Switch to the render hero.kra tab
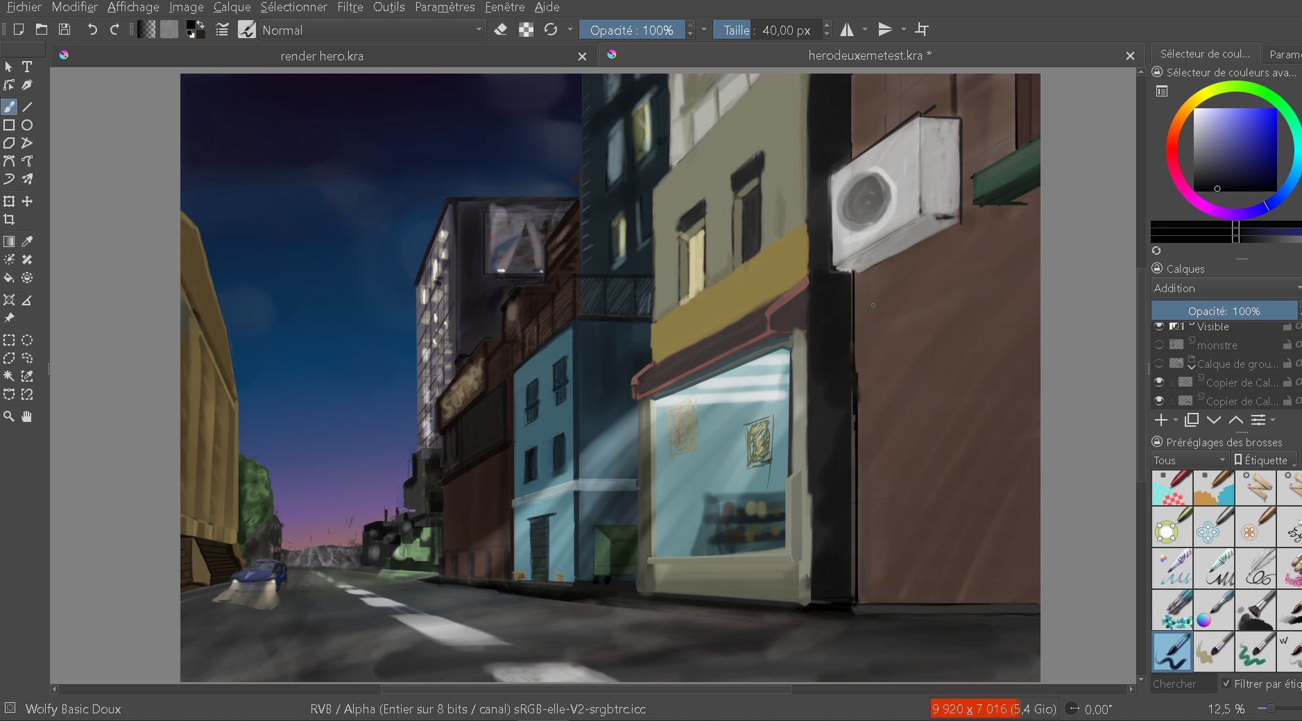 [322, 56]
